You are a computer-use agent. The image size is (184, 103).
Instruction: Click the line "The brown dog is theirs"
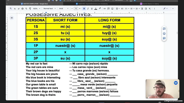point(41,95)
